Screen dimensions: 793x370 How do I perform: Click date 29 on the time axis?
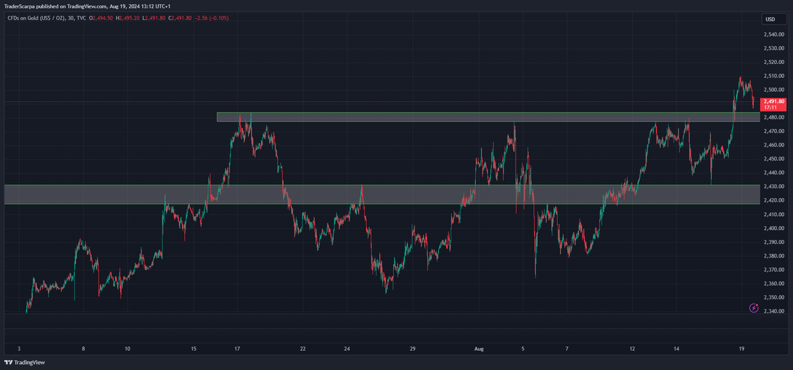[x=412, y=348]
